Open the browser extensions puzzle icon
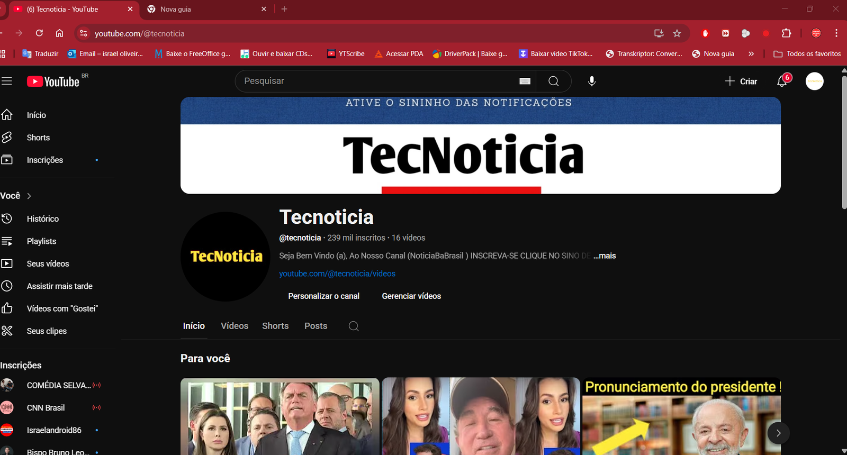 (x=786, y=33)
